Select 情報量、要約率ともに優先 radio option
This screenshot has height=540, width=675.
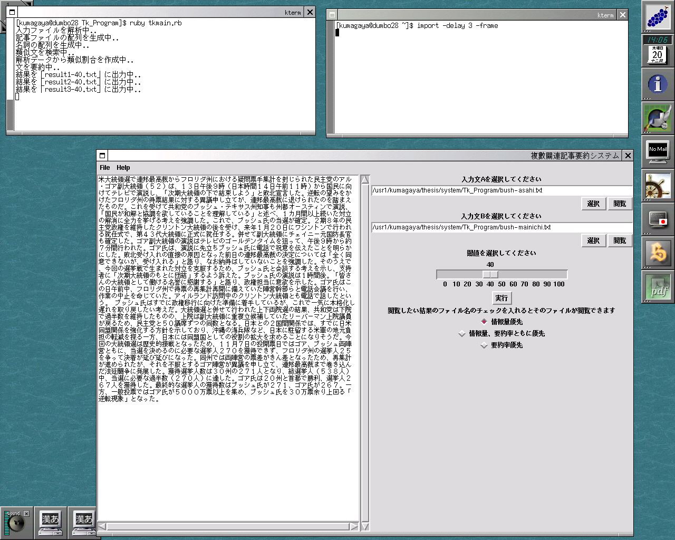502,333
